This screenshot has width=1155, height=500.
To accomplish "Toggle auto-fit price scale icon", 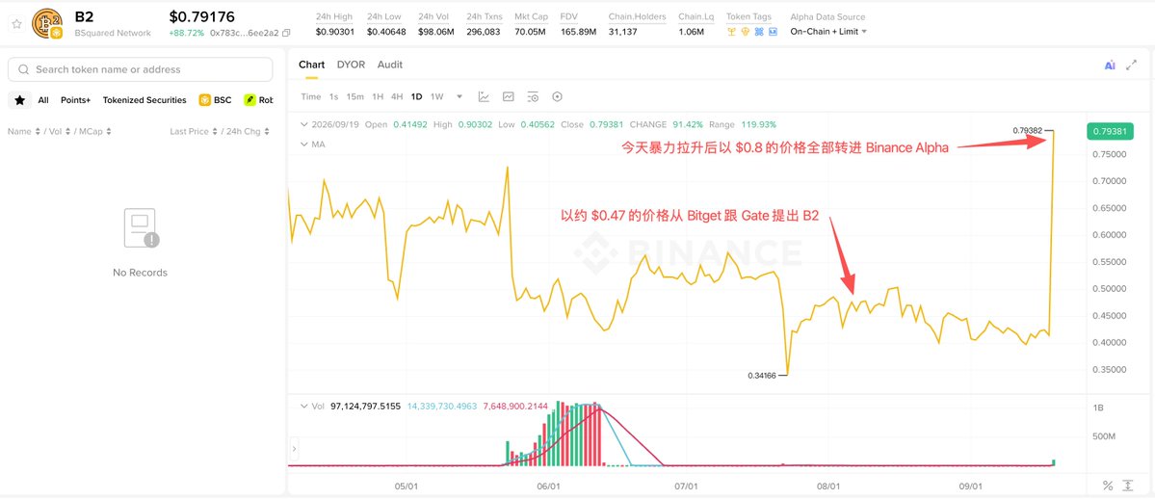I will [1128, 486].
